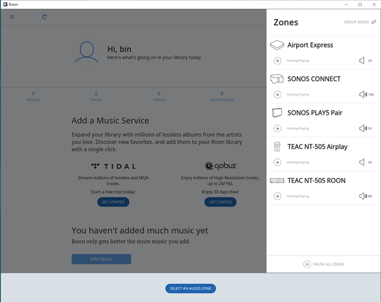Open Airport Express volume control

click(x=362, y=60)
